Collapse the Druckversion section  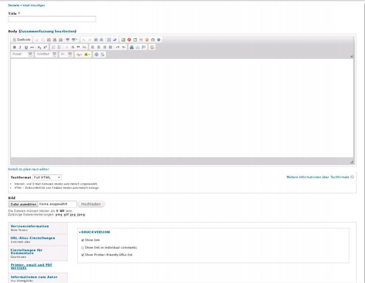click(x=95, y=232)
